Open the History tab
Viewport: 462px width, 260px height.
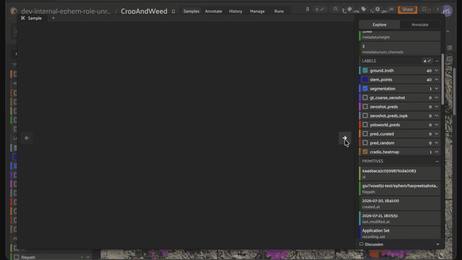[236, 11]
